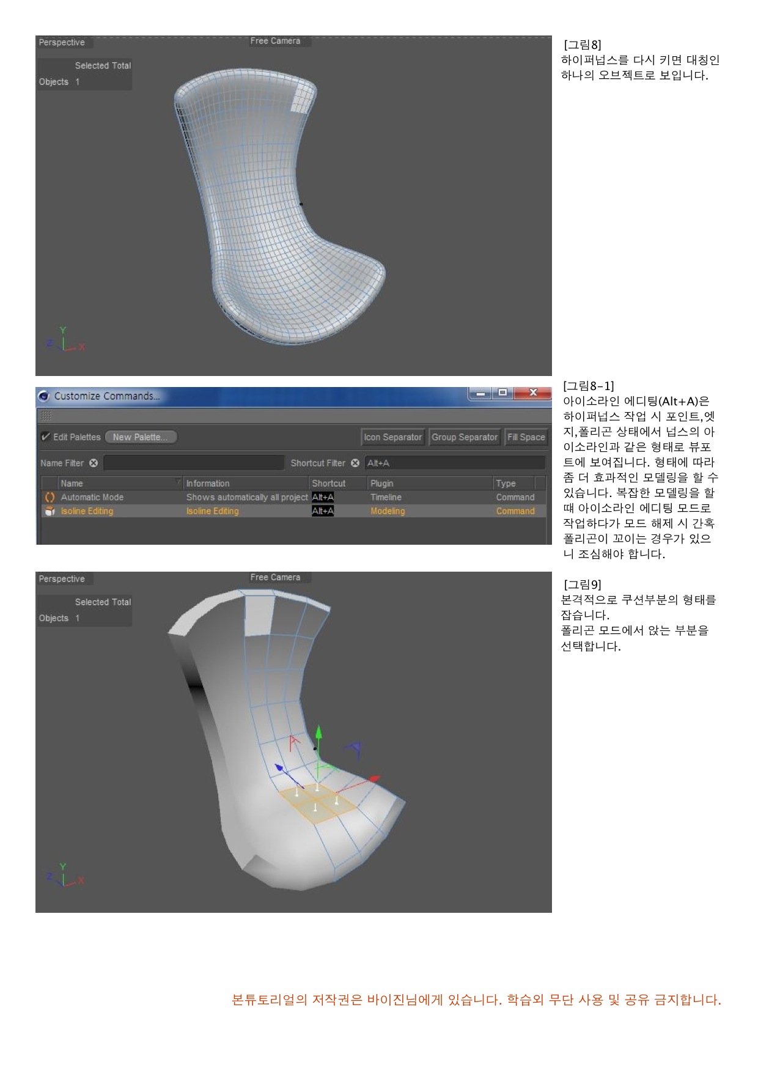Click the Type column header
Viewport: 758px width, 1073px height.
513,483
